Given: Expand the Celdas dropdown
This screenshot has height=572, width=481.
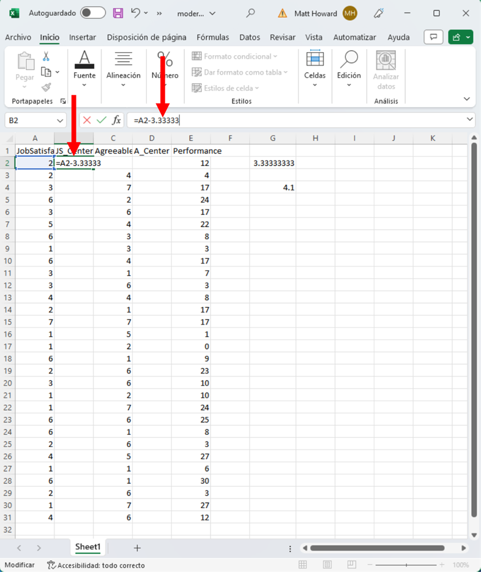Looking at the screenshot, I should tap(315, 75).
